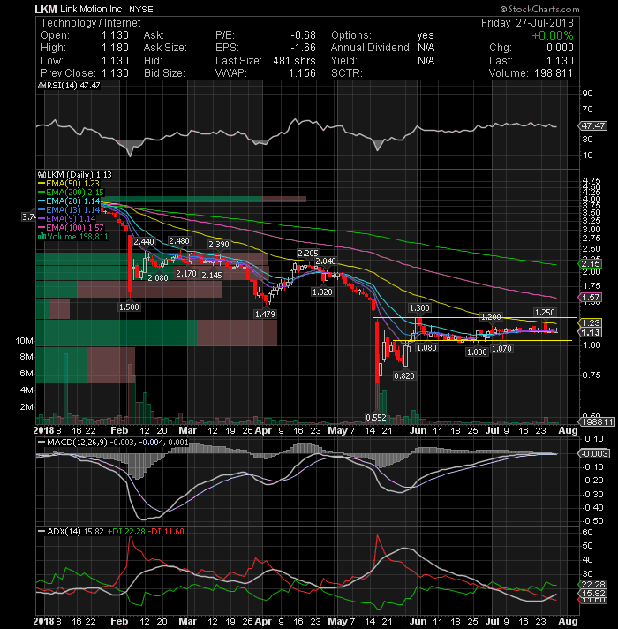Select the blue EMA(13) 1.14 legend entry
618x629 pixels.
coord(69,209)
